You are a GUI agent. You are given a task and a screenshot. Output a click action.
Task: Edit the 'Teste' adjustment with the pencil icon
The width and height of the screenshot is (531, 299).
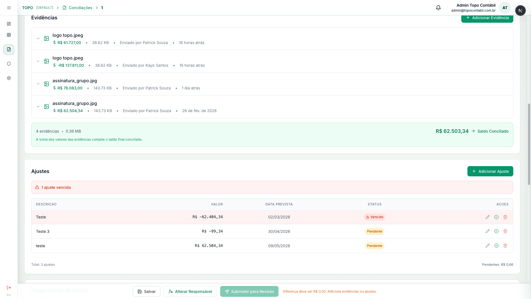[x=487, y=217]
